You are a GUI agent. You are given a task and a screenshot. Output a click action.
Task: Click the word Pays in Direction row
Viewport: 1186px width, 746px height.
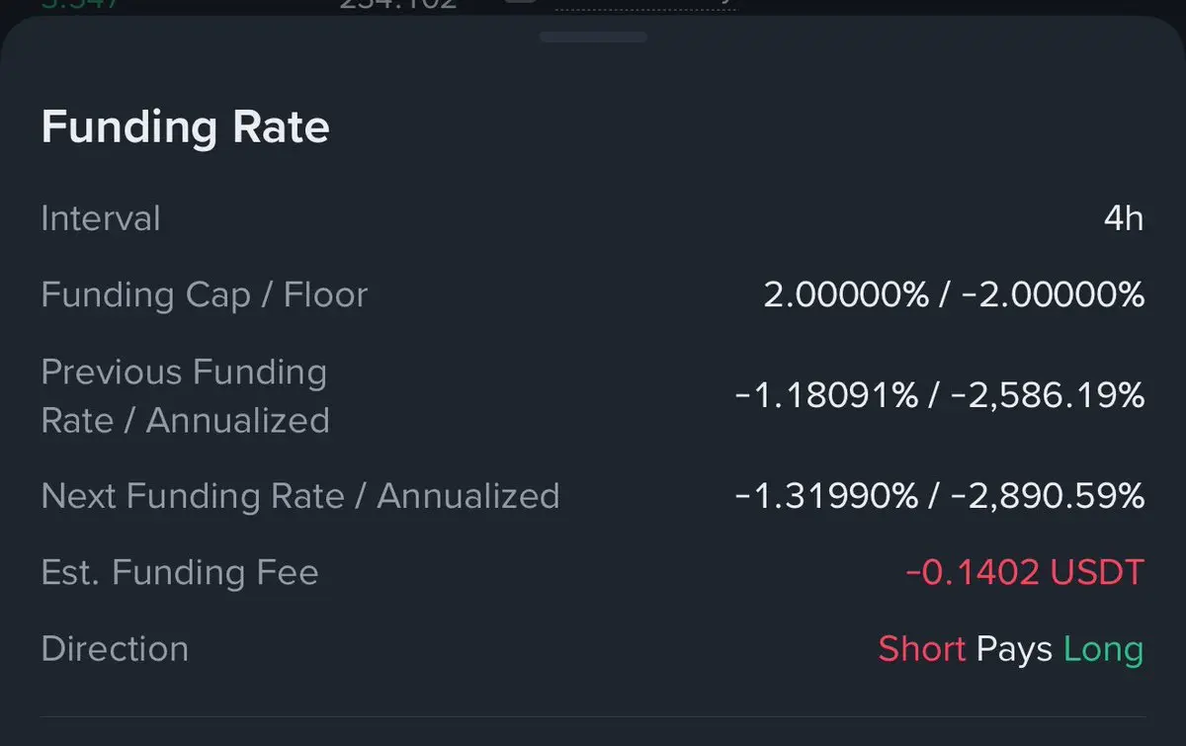coord(1014,649)
